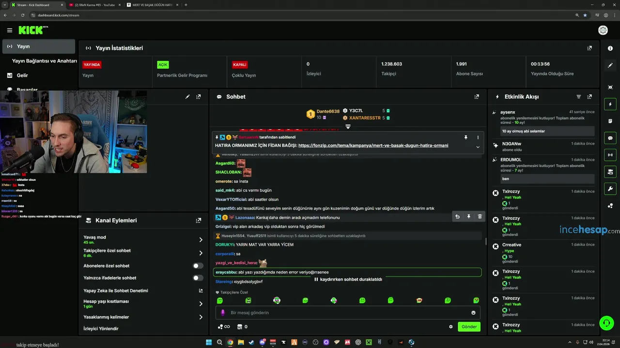Viewport: 620px width, 348px height.
Task: Expand Hesap yaşı kısıtlaması settings
Action: click(201, 304)
